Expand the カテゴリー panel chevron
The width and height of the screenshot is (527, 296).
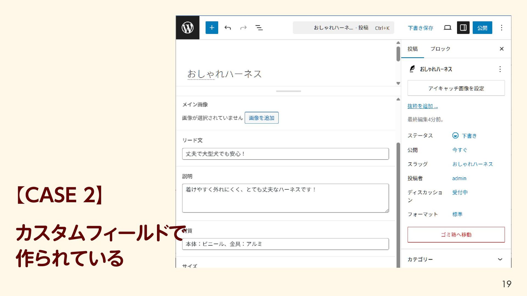500,259
